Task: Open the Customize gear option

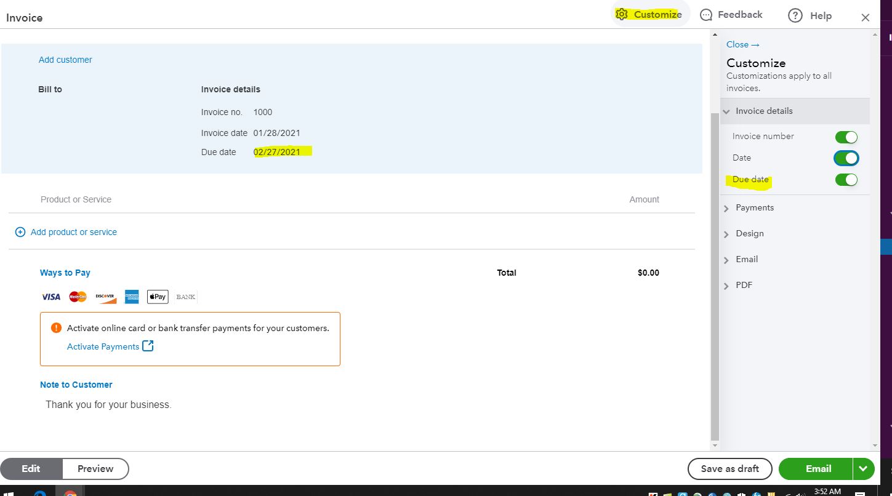Action: tap(649, 15)
